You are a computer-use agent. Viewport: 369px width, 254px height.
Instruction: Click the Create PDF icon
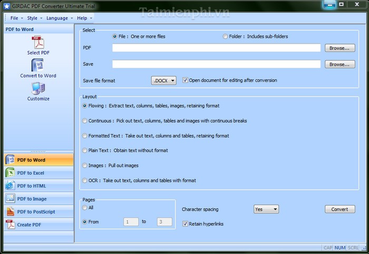pos(10,225)
